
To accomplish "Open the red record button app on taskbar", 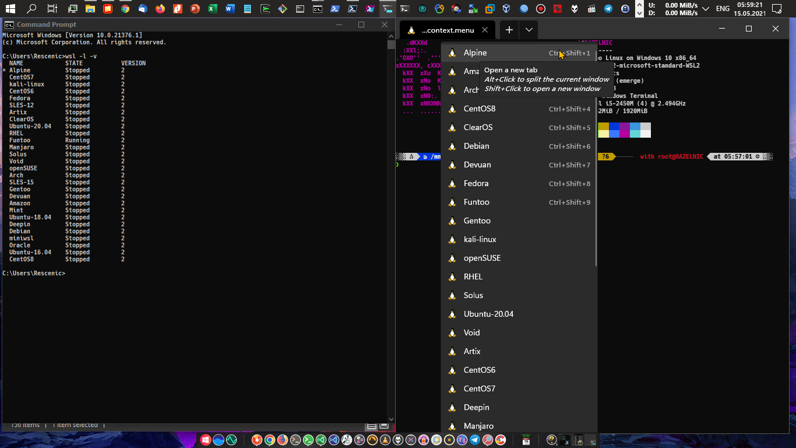I will (x=541, y=9).
